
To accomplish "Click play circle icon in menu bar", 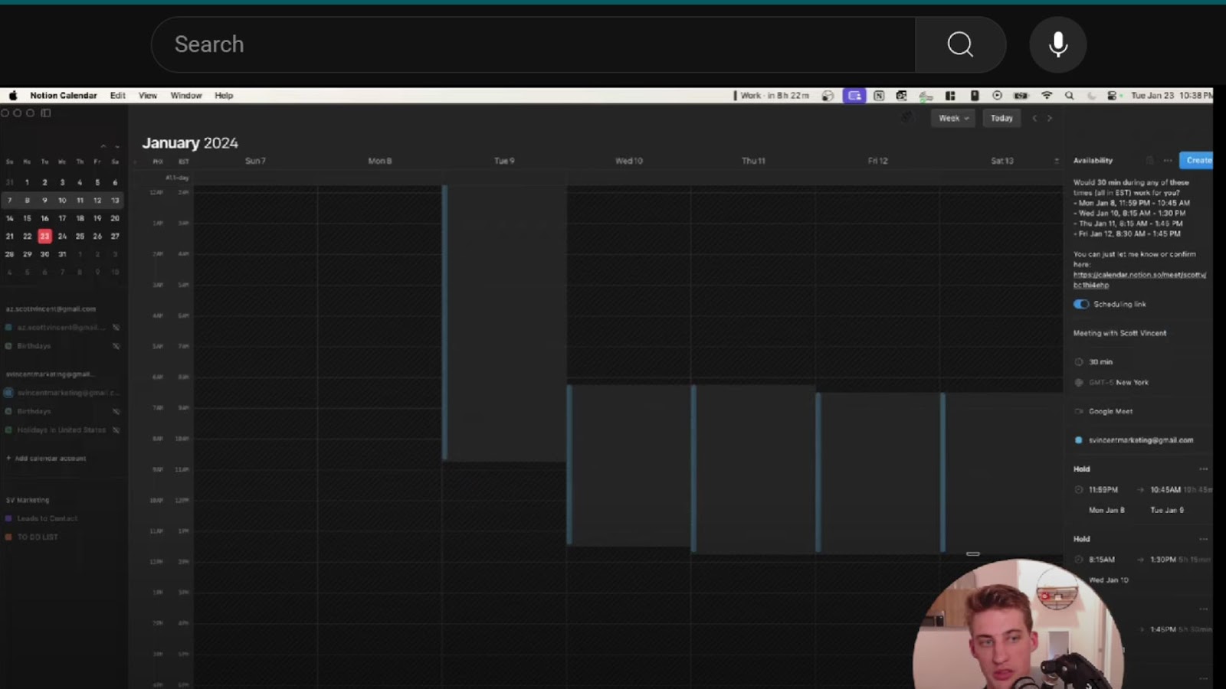I will point(997,96).
